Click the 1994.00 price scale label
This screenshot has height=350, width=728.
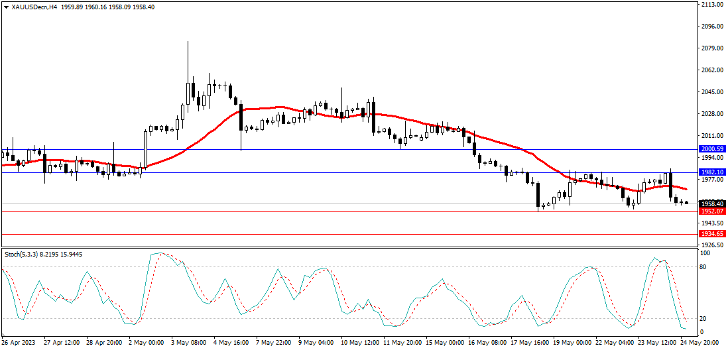(713, 157)
